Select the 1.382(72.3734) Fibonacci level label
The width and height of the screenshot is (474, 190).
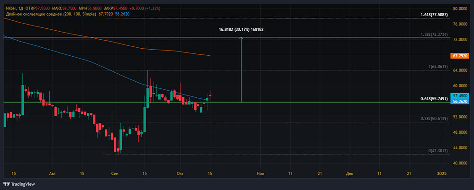tap(434, 35)
